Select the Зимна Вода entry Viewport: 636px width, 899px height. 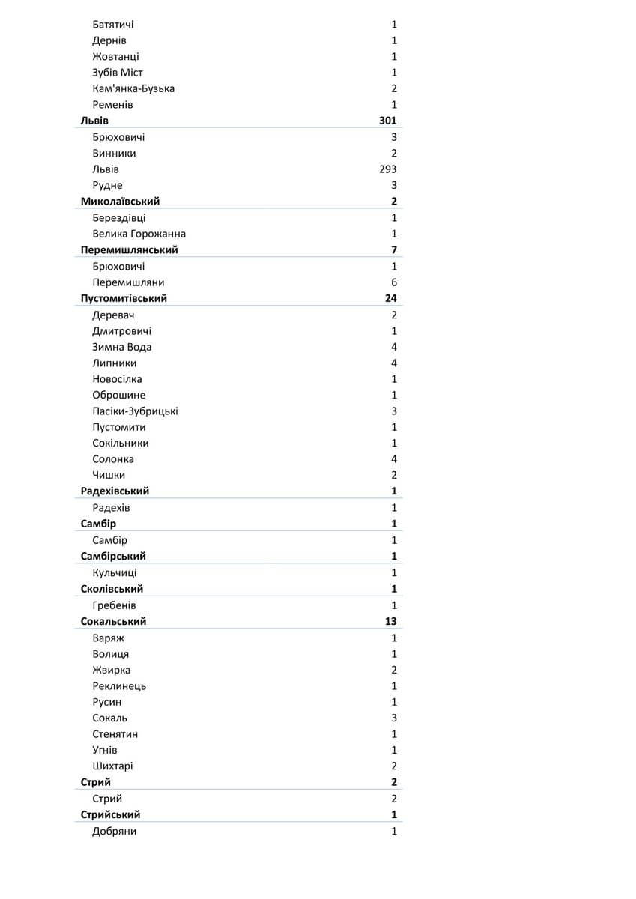pyautogui.click(x=121, y=347)
